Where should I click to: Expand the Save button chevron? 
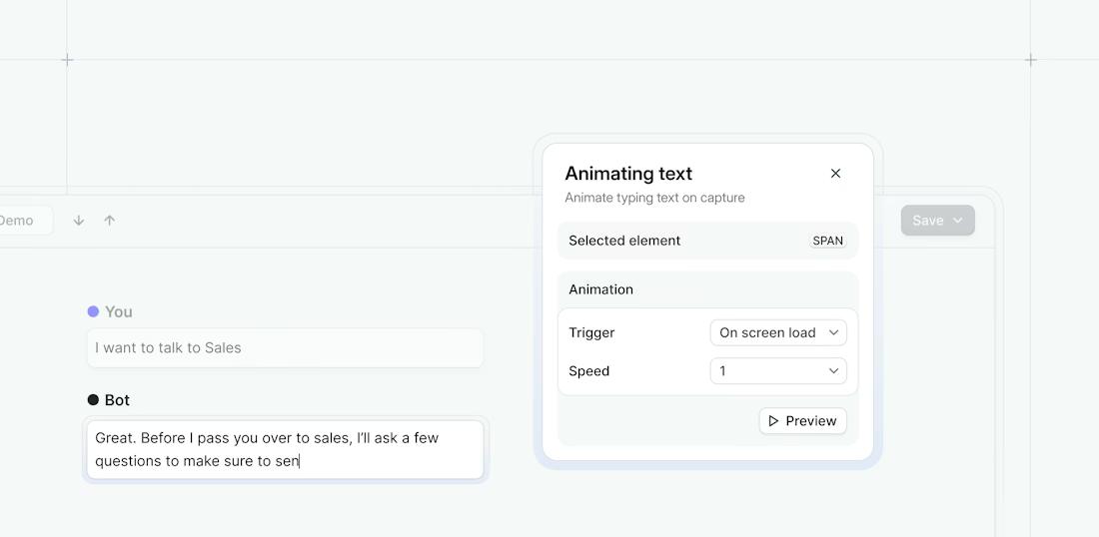958,221
